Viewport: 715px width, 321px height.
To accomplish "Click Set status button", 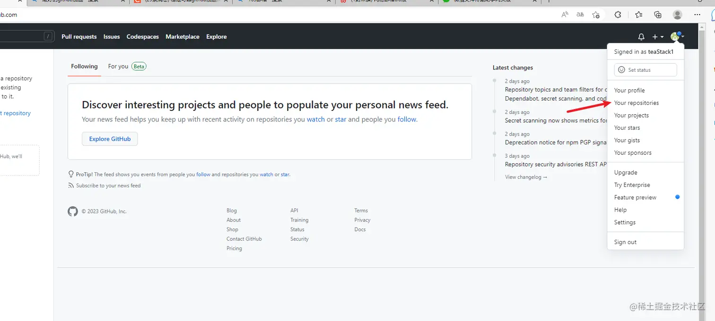I will (x=645, y=70).
